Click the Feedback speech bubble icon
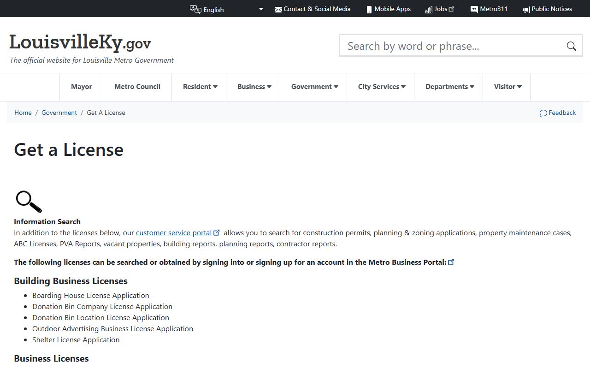Image resolution: width=590 pixels, height=369 pixels. point(543,113)
